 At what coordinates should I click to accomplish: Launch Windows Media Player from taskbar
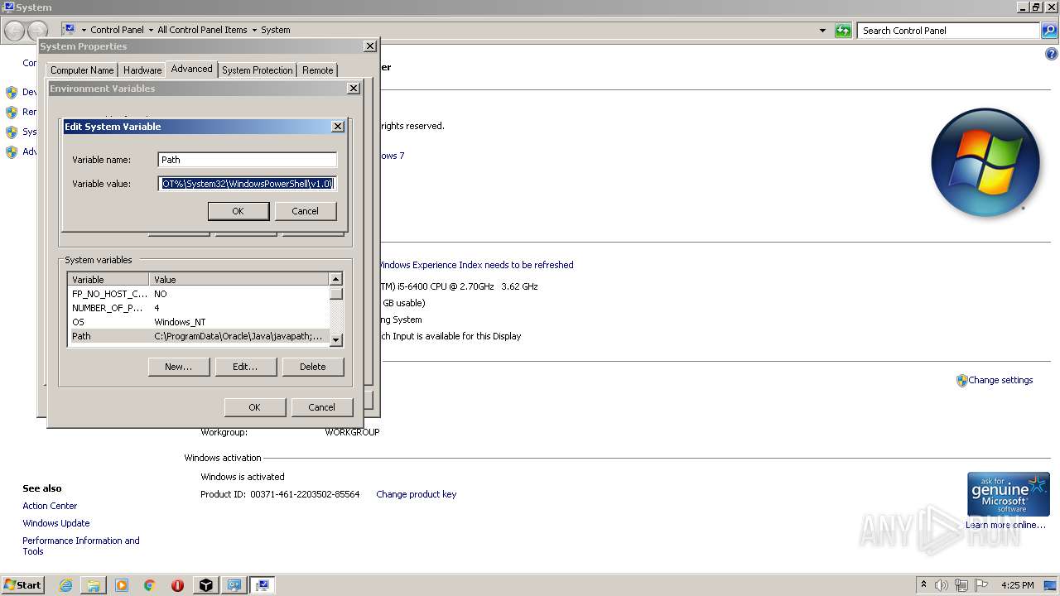[122, 585]
